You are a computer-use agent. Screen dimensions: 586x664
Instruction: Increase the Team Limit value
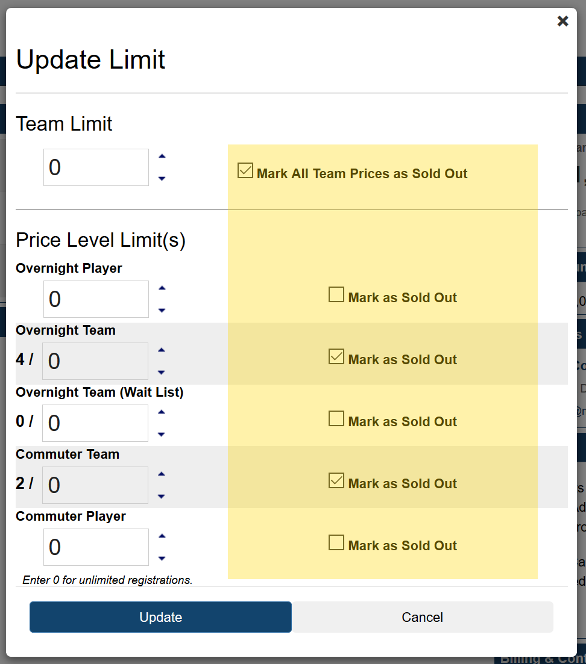pos(162,157)
